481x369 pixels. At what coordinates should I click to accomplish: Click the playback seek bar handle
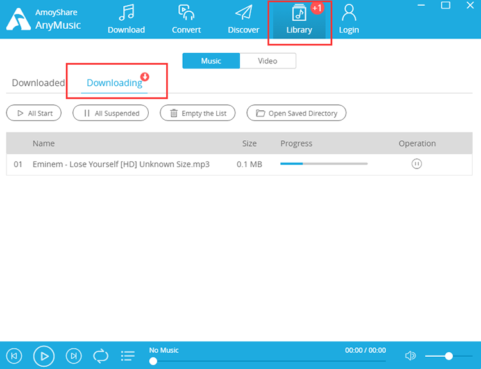tap(153, 361)
